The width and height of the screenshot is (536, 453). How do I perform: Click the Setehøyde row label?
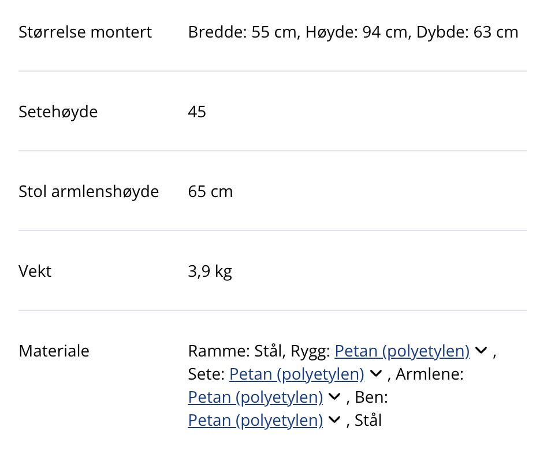58,112
